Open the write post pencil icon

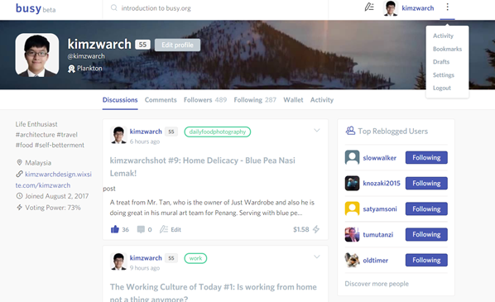pyautogui.click(x=369, y=7)
